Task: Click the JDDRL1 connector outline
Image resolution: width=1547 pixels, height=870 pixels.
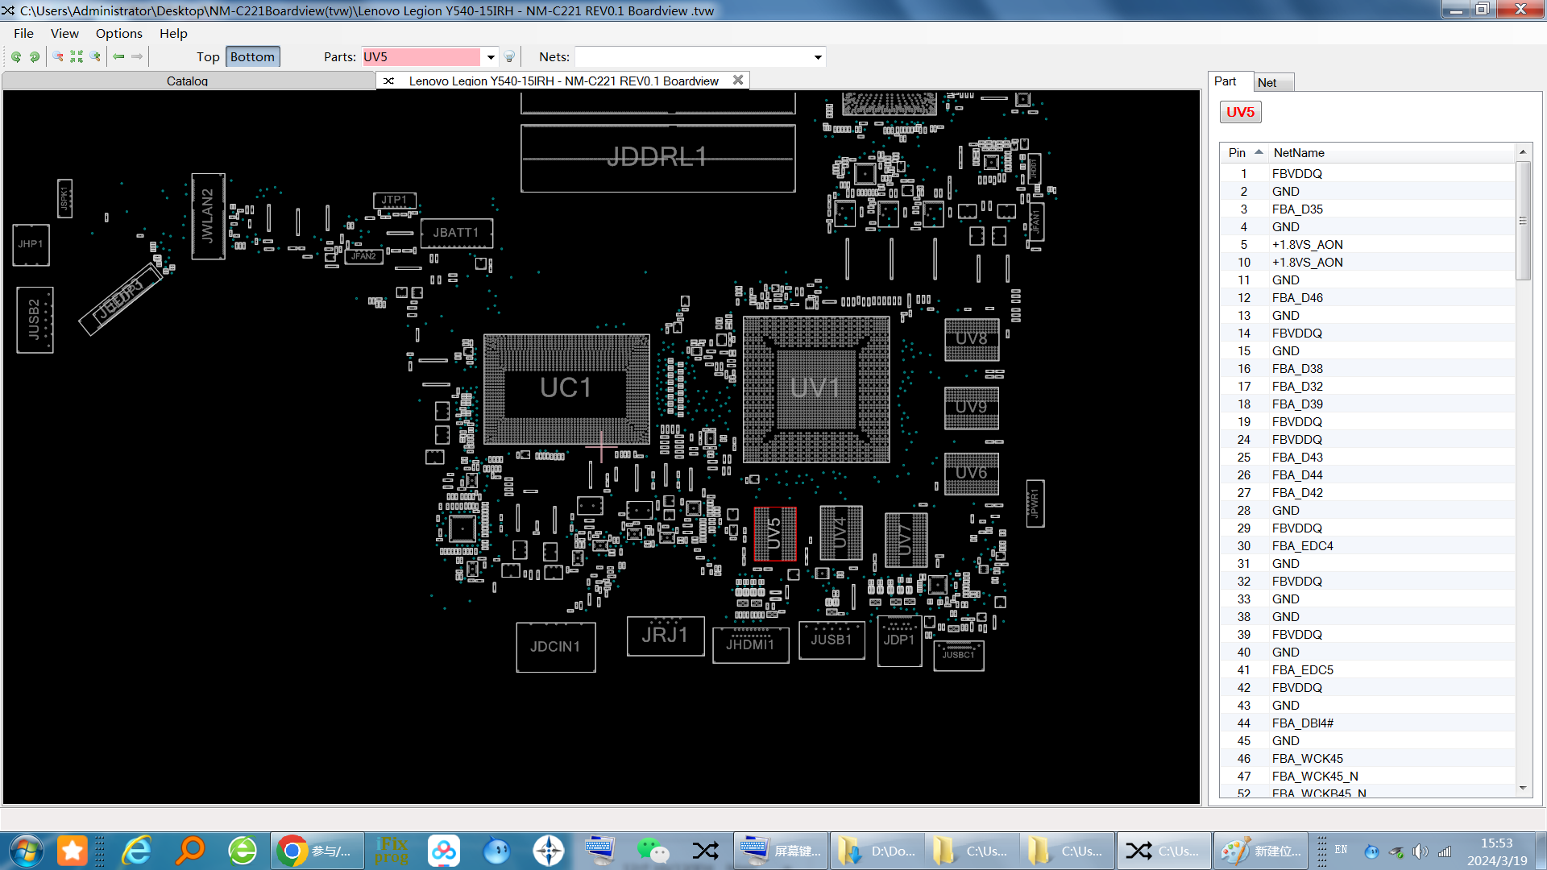Action: click(657, 158)
